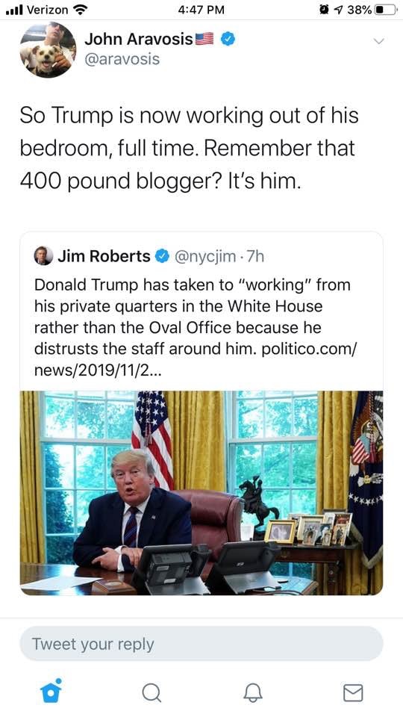Tap the 4:47 PM status bar clock
403x717 pixels.
pyautogui.click(x=201, y=10)
